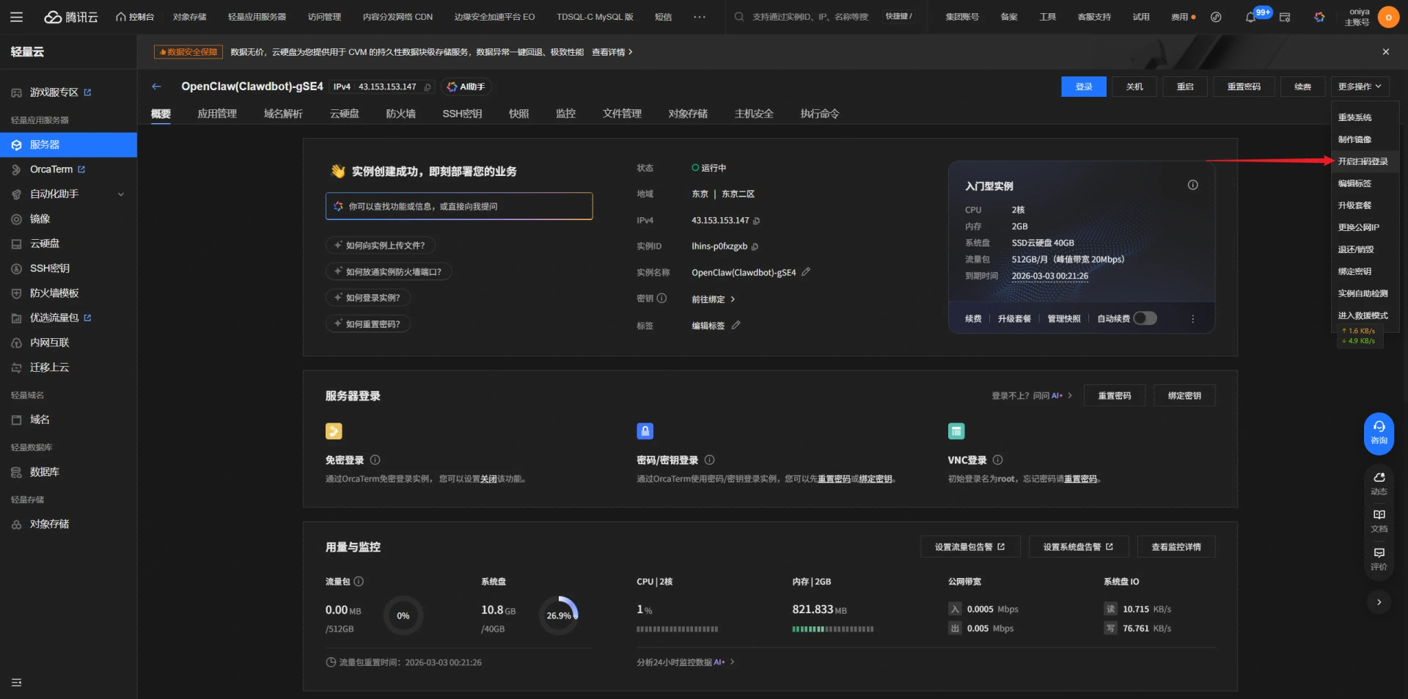The height and width of the screenshot is (699, 1408).
Task: Edit the instance name with pencil icon
Action: click(x=806, y=272)
